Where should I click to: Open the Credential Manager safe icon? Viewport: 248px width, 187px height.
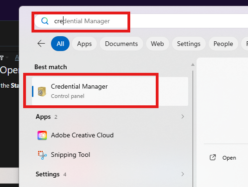pos(42,91)
